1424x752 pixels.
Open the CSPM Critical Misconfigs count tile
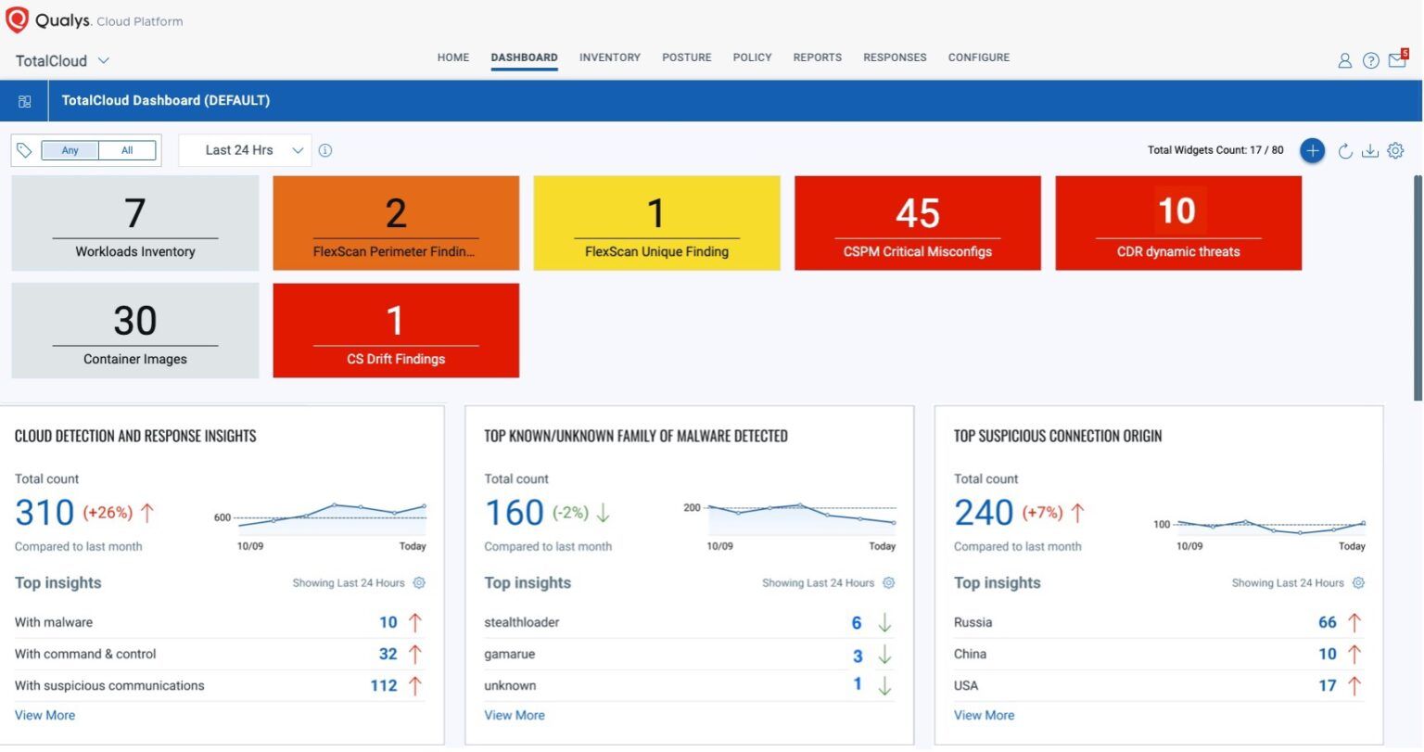[917, 223]
